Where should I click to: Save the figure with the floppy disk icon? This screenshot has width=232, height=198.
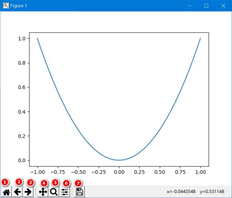[x=80, y=192]
